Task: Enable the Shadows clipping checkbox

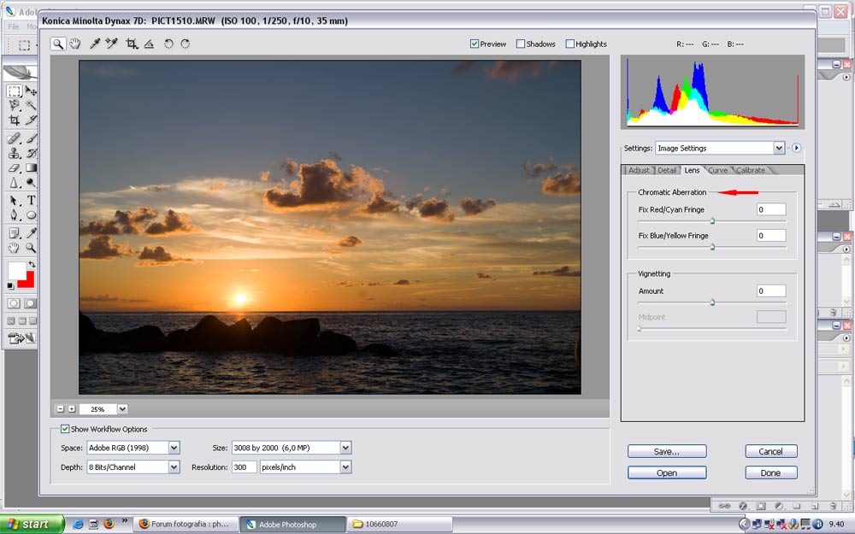Action: [520, 44]
